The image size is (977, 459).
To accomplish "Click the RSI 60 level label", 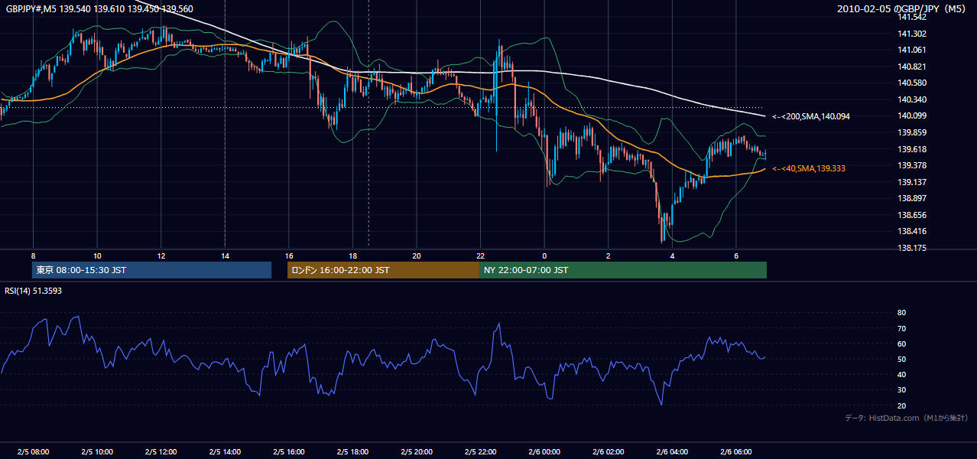I will tap(901, 343).
